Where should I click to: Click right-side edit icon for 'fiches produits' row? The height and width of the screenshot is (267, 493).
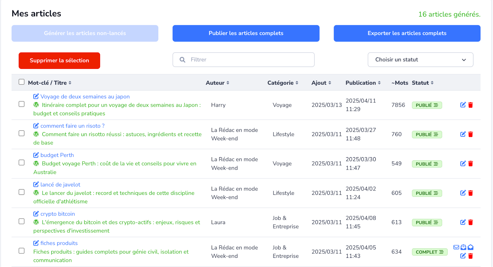[x=463, y=256]
